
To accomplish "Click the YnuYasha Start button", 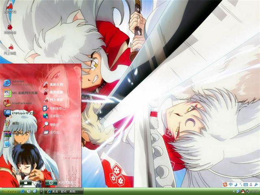I will tap(9, 191).
